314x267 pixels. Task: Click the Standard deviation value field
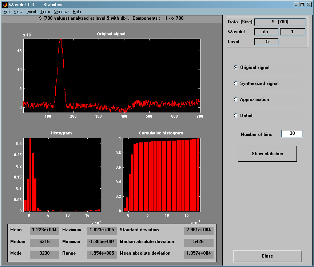[198, 230]
